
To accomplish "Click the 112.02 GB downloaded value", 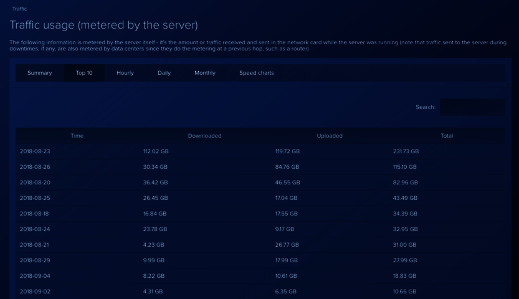I will 156,151.
